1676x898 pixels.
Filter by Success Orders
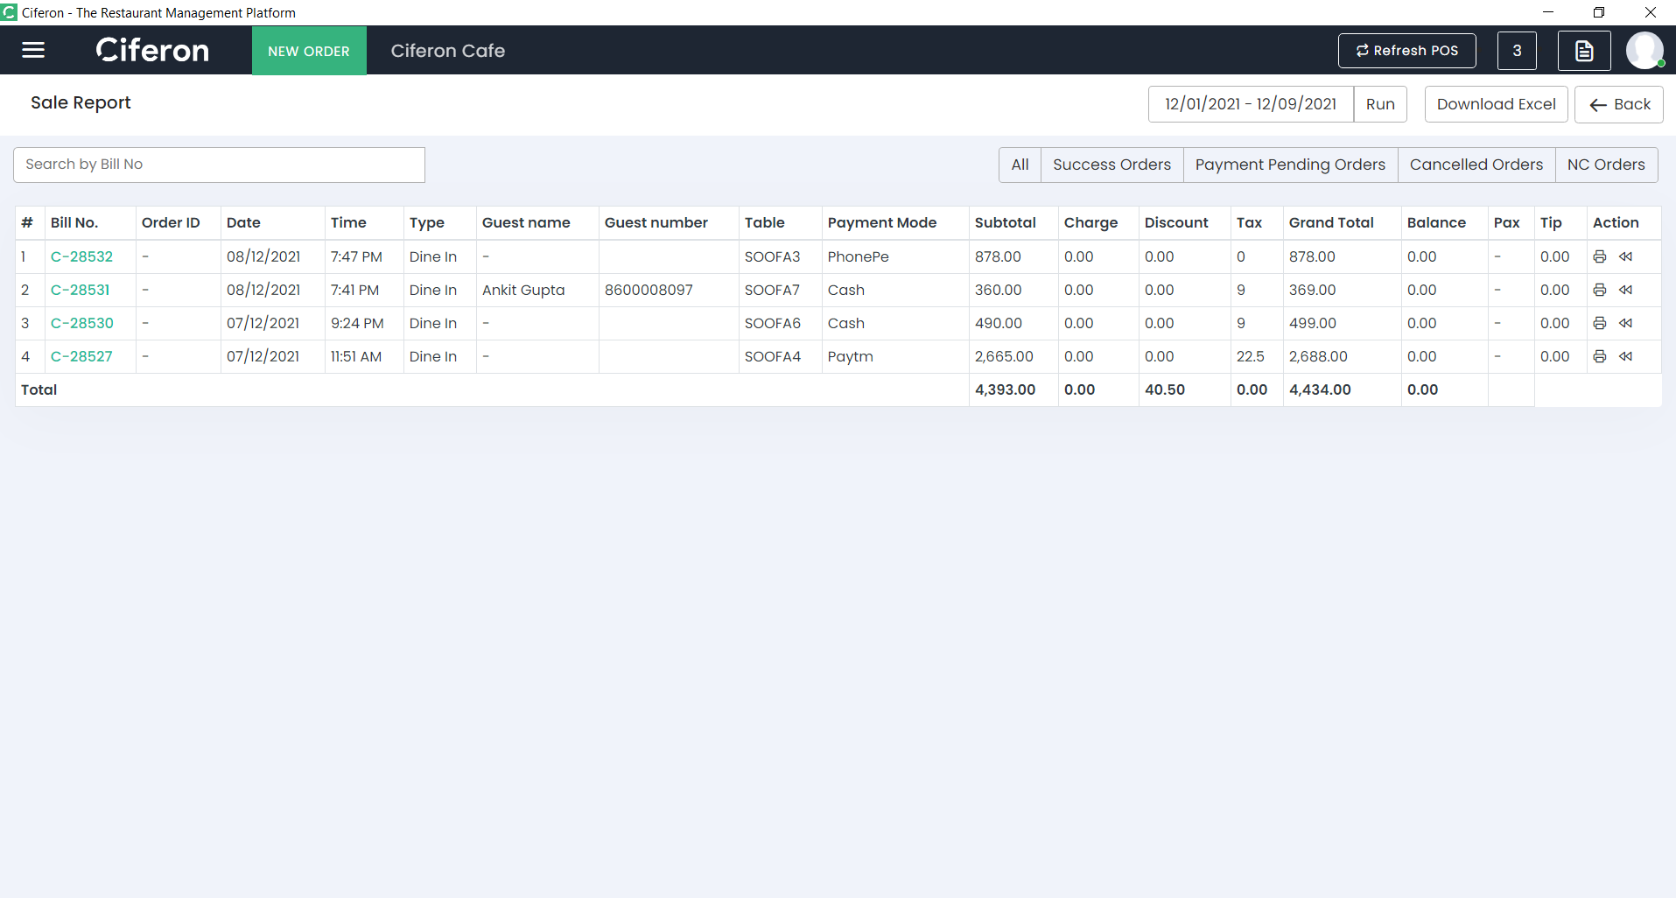click(x=1111, y=165)
